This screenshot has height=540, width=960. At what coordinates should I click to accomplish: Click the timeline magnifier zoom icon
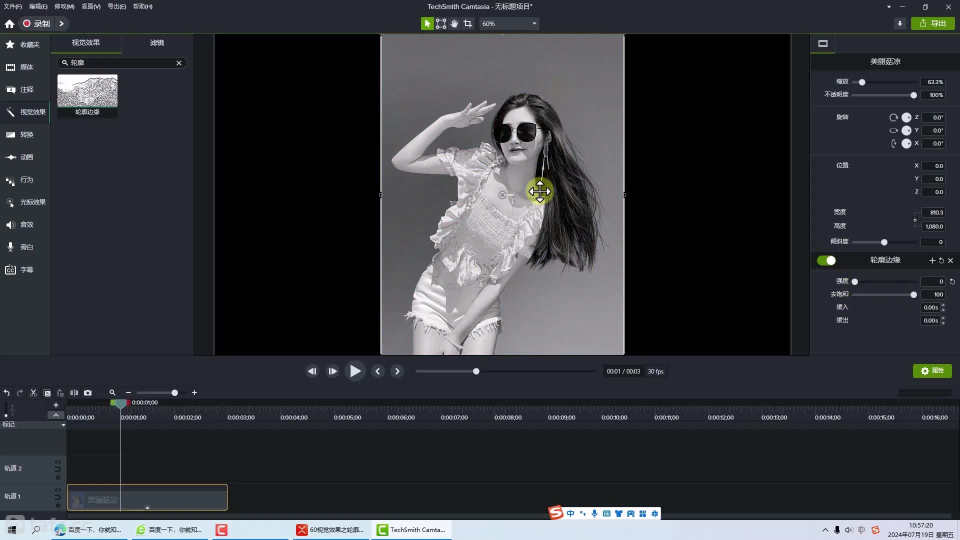[x=112, y=393]
